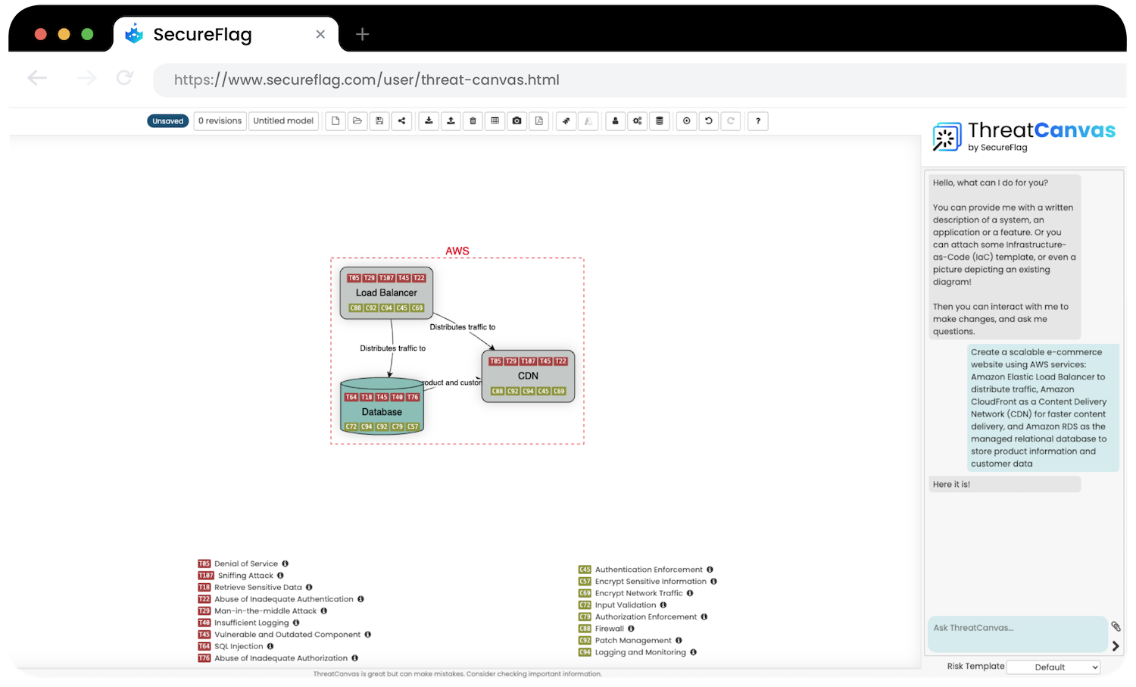Select the Database cylinder node
The image size is (1136, 687).
tap(382, 406)
